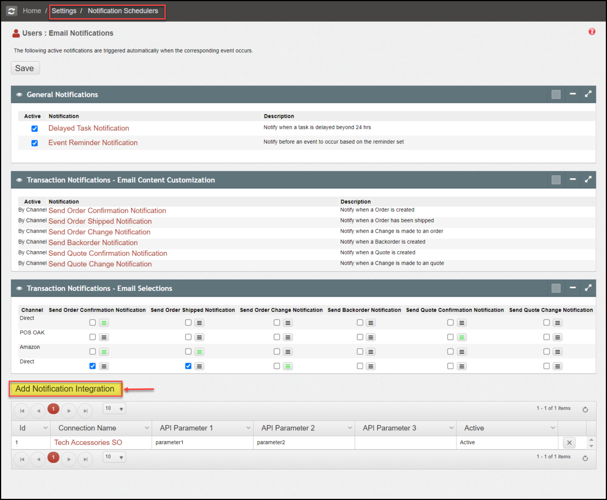Click delete X on Tech Accessories SO row
This screenshot has width=607, height=500.
[569, 442]
